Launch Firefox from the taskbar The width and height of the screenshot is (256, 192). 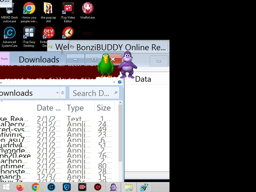pyautogui.click(x=20, y=187)
